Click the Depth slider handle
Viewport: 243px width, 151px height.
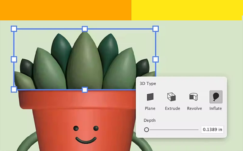pos(147,130)
